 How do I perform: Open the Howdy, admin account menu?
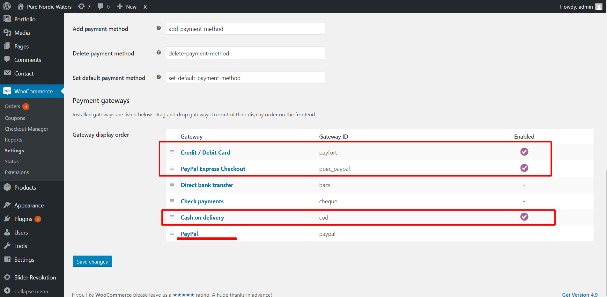click(x=581, y=7)
